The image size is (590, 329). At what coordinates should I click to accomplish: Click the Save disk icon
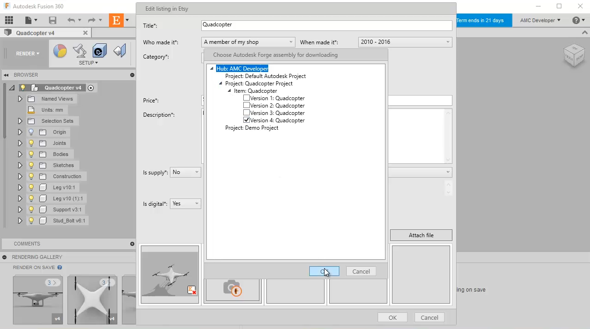(x=52, y=20)
